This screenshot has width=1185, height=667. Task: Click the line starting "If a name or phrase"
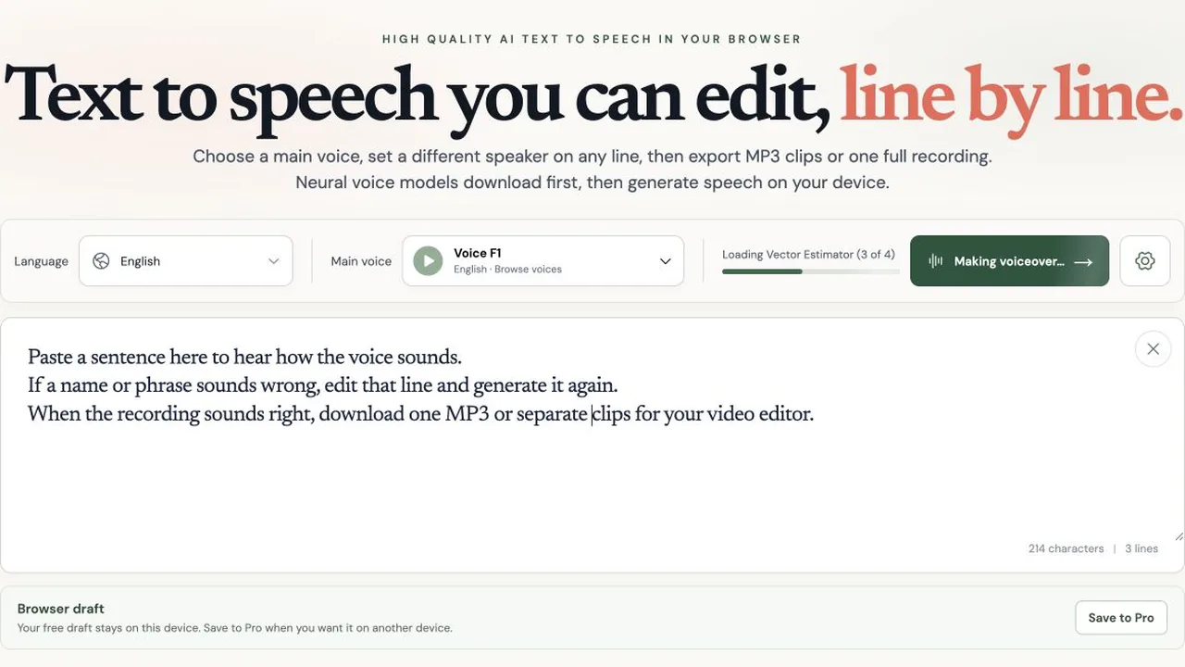pos(322,384)
